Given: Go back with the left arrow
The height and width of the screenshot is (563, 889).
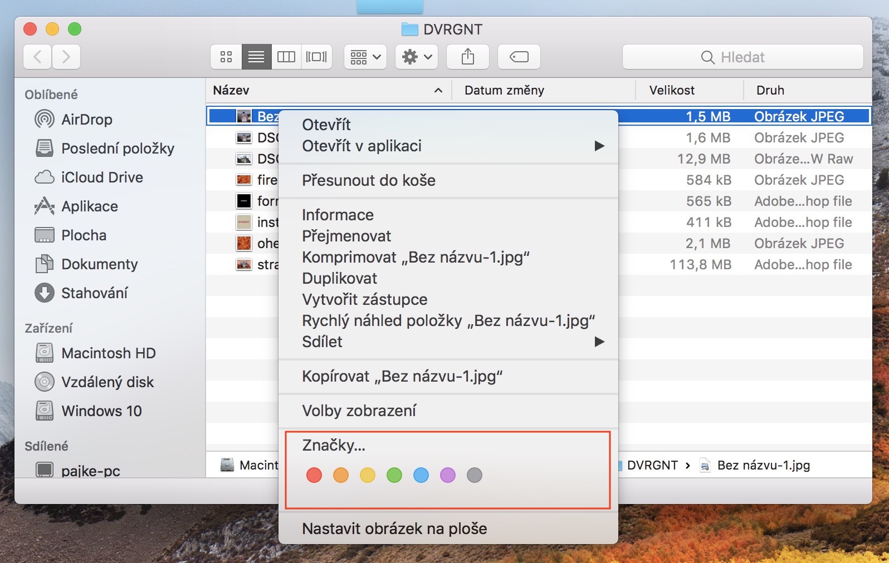Looking at the screenshot, I should 37,57.
